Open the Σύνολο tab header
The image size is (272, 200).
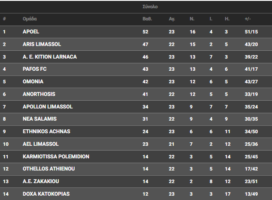tap(150, 7)
